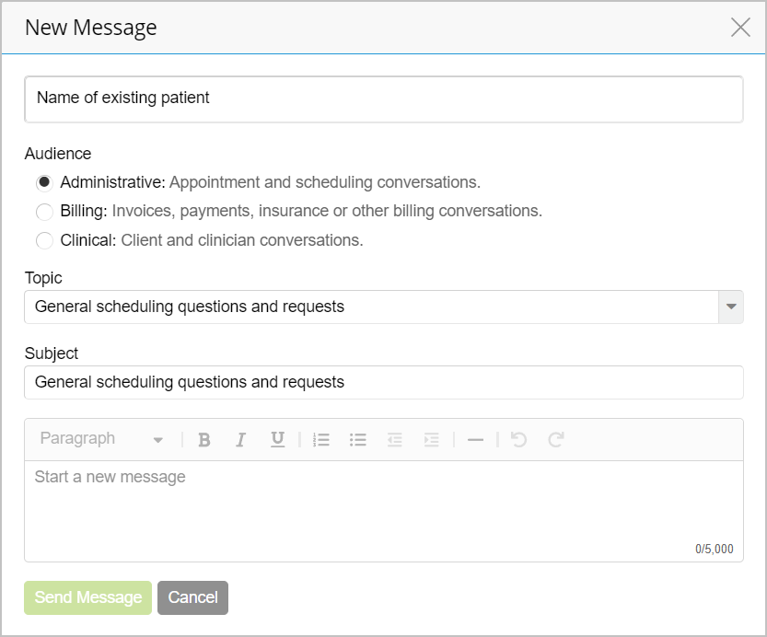Select the Clinical audience option
This screenshot has height=637, width=767.
(43, 240)
